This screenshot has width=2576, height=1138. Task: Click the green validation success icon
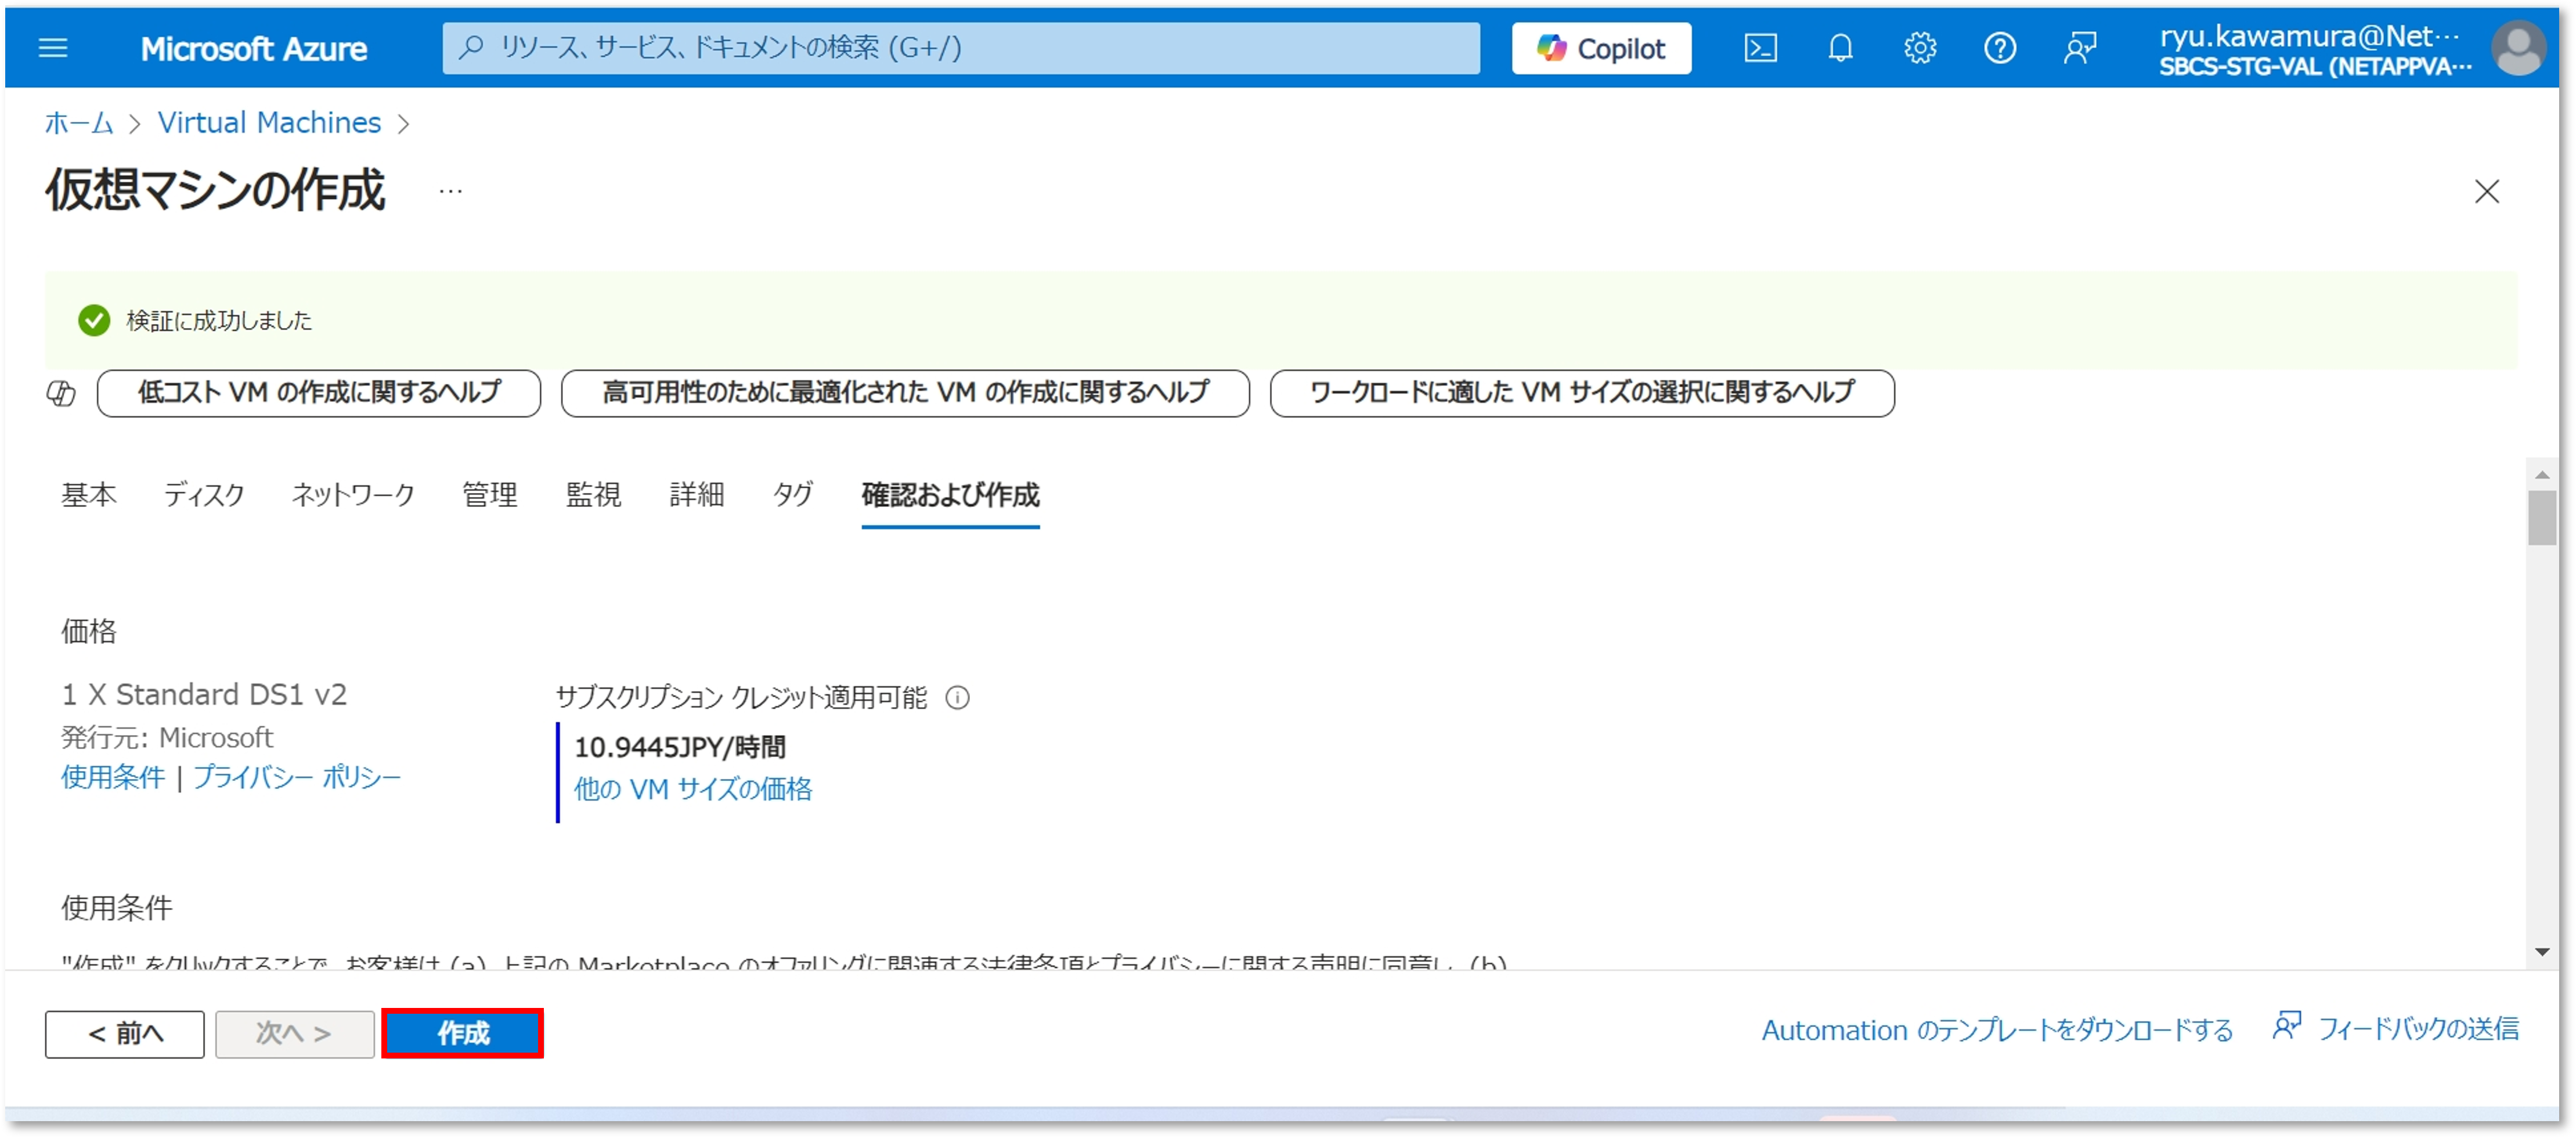[94, 320]
